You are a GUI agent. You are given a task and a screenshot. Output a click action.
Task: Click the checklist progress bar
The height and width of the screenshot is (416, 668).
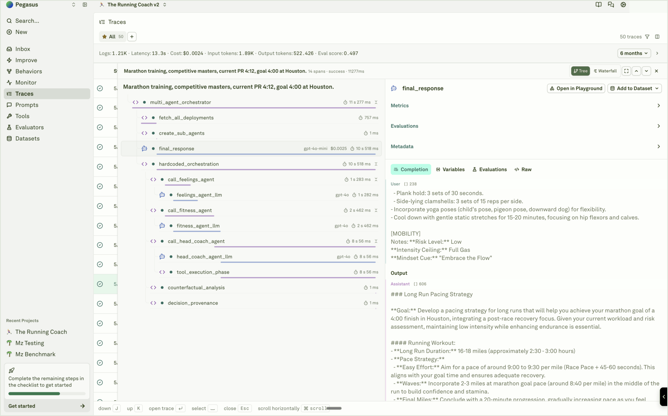47,394
